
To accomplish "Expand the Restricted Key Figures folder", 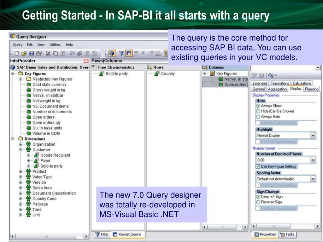I will pos(21,79).
